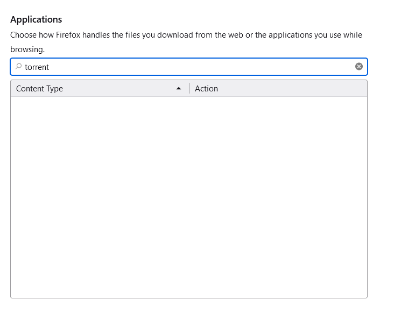
Task: Focus the applications search field containing torrent
Action: coord(189,67)
